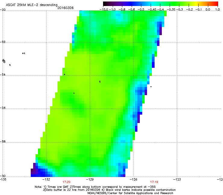This screenshot has height=195, width=223.
Task: Click the NOAA/NESDIS credit line
Action: 130,193
